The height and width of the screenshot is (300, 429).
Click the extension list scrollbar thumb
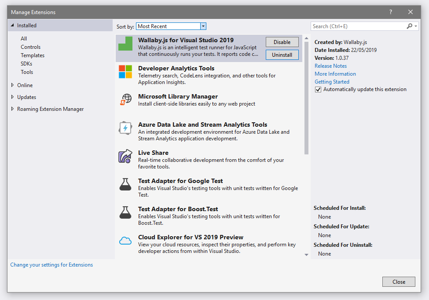coord(306,98)
